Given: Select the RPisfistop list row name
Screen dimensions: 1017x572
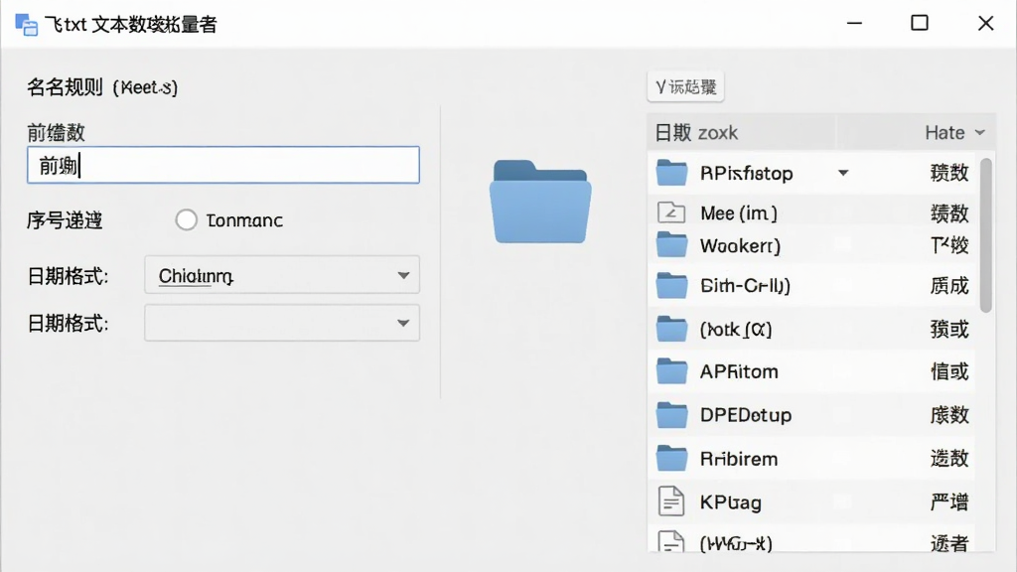Looking at the screenshot, I should (747, 173).
